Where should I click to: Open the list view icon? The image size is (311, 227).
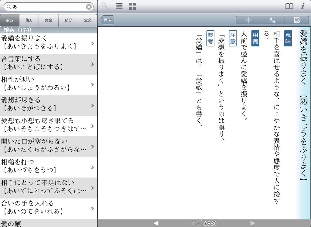click(x=119, y=6)
